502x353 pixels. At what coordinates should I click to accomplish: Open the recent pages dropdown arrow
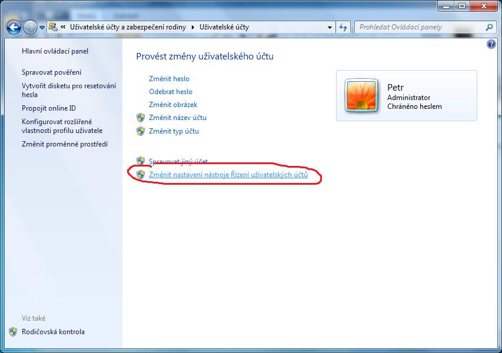click(42, 28)
